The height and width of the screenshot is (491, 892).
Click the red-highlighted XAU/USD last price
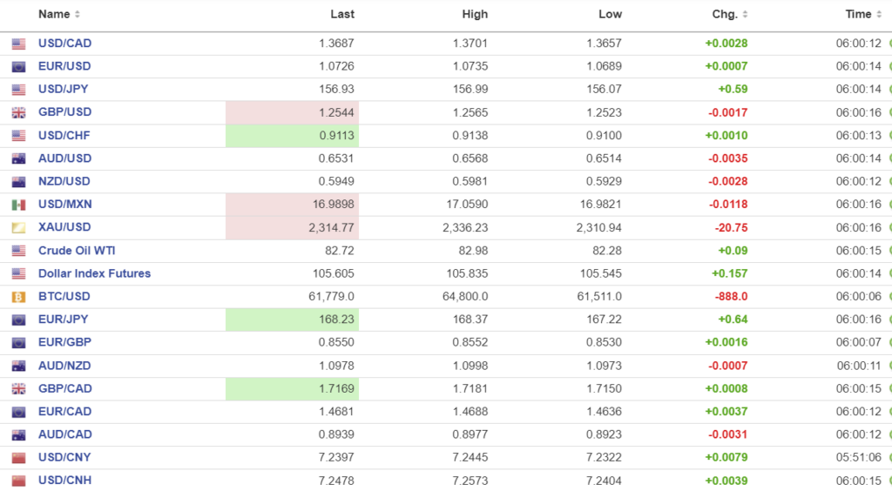(x=331, y=227)
